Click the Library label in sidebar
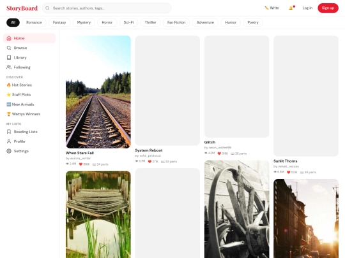This screenshot has height=258, width=345. point(20,57)
